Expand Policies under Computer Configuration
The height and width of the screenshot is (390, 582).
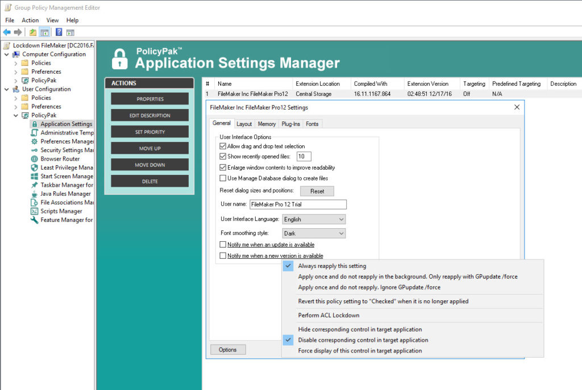[15, 63]
